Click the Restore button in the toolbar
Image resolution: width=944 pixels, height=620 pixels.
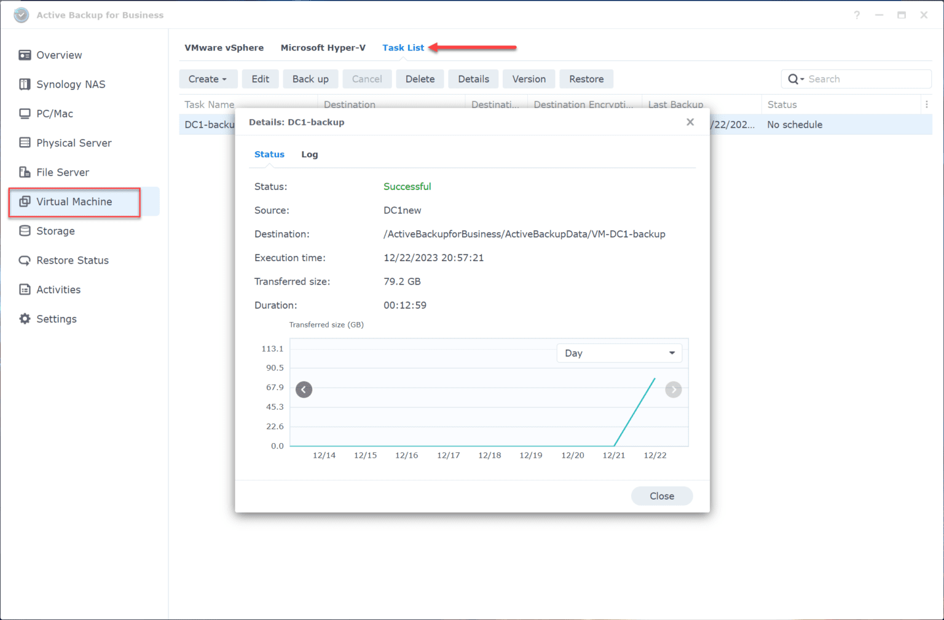coord(586,79)
